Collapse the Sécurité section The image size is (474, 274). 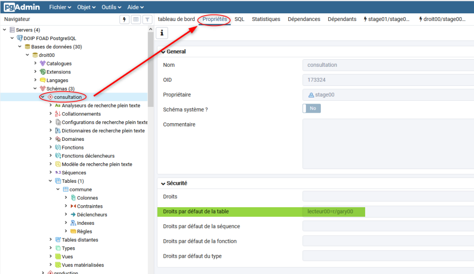coord(163,183)
